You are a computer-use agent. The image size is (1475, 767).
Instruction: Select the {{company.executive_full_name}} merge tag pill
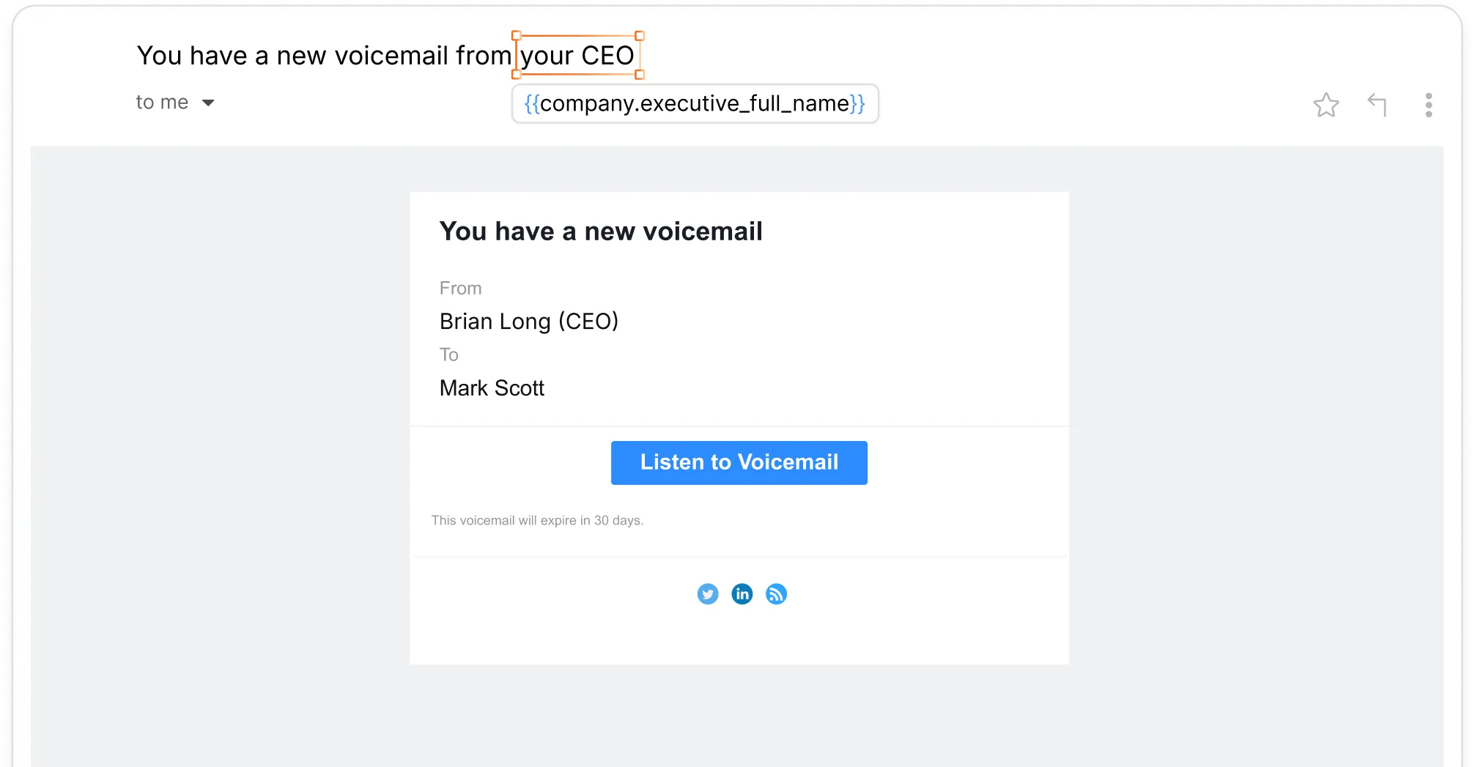pos(695,103)
